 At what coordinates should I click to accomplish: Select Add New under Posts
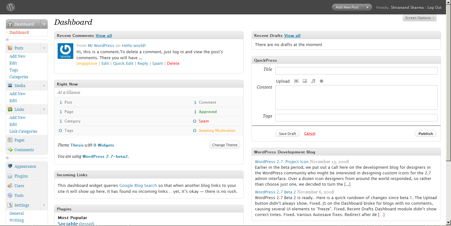coord(18,56)
